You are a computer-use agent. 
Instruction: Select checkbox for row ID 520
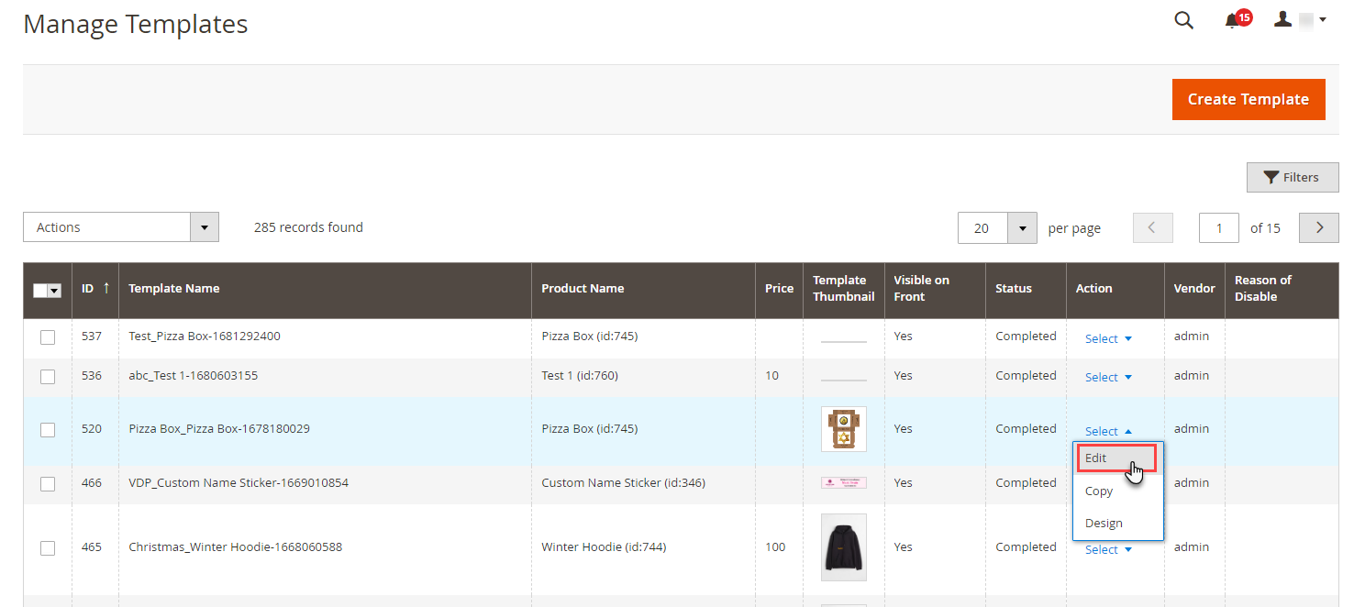coord(48,429)
